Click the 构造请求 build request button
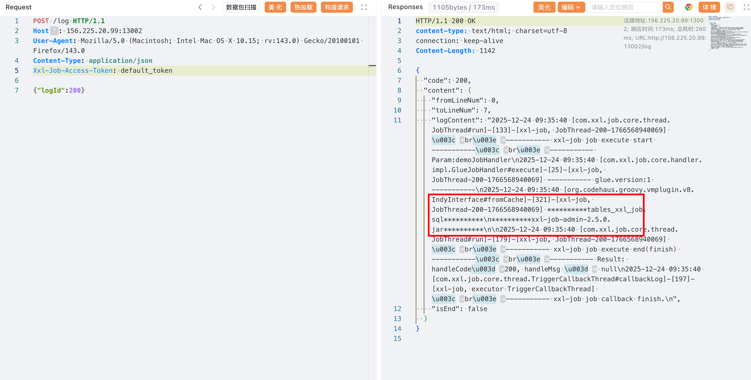 (x=336, y=7)
